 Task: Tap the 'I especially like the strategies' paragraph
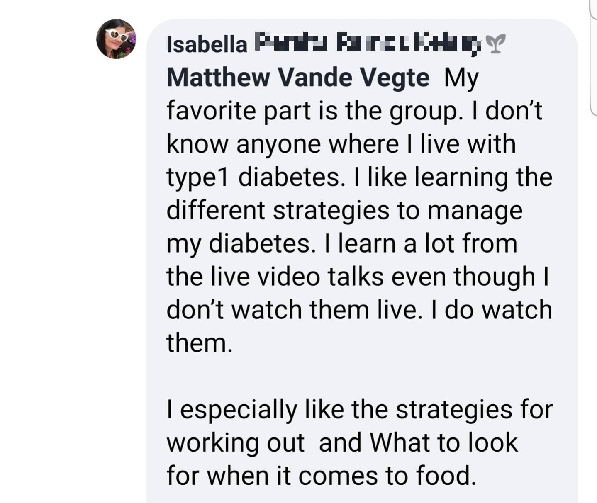[359, 442]
